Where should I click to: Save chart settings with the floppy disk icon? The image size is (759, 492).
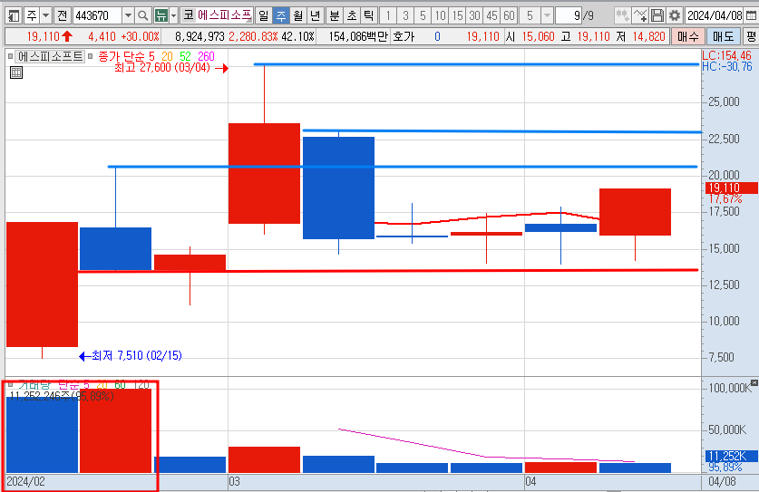(x=657, y=16)
